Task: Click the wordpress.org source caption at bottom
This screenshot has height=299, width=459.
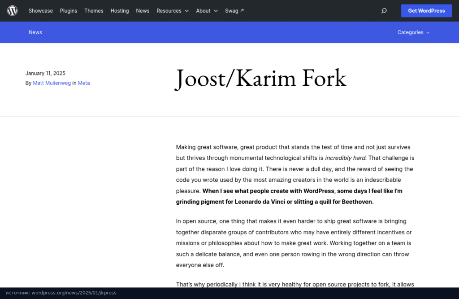Action: (x=61, y=293)
